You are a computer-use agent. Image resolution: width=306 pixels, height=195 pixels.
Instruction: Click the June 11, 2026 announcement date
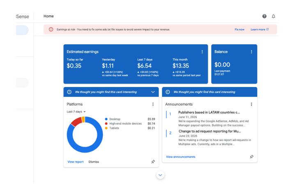[x=188, y=117]
